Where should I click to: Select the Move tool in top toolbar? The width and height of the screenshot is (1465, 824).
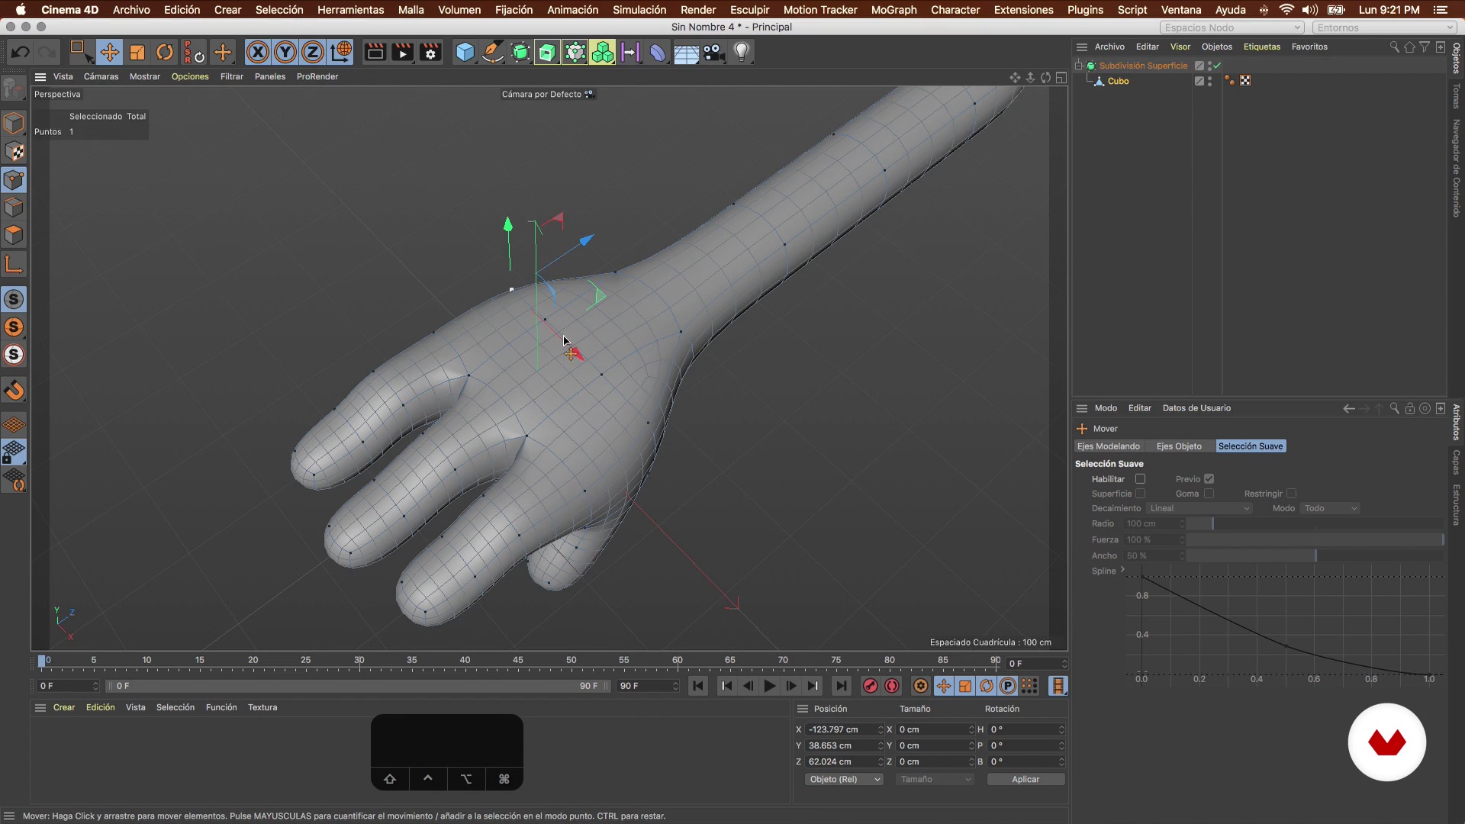click(x=109, y=53)
